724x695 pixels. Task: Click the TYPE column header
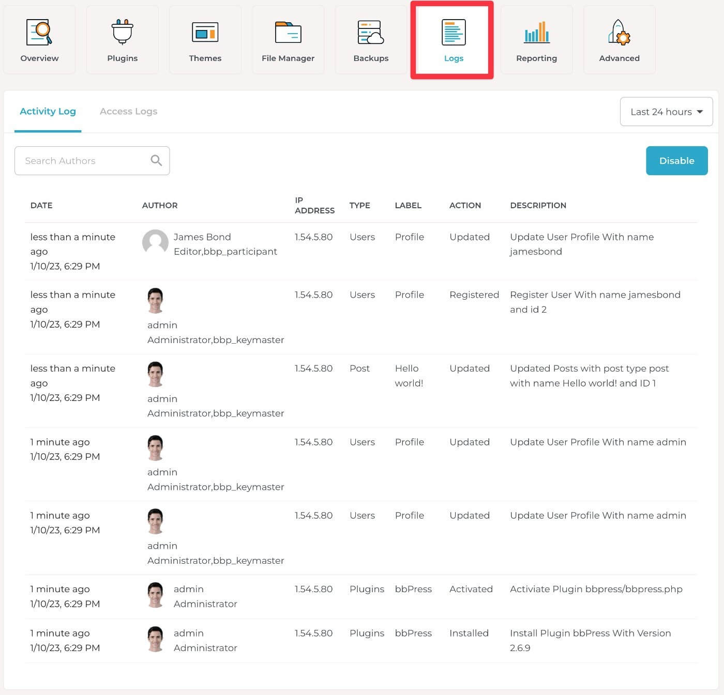(359, 205)
